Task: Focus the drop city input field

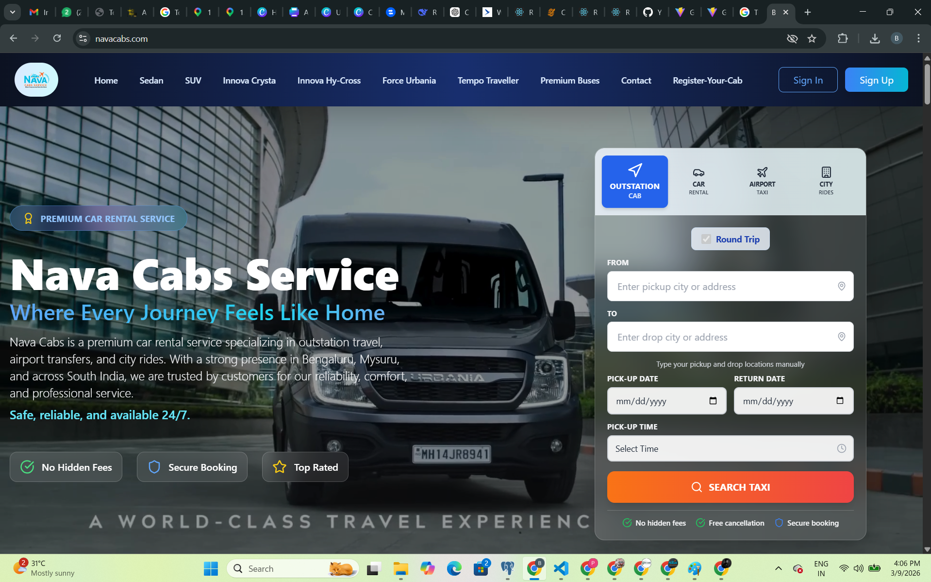Action: coord(730,337)
